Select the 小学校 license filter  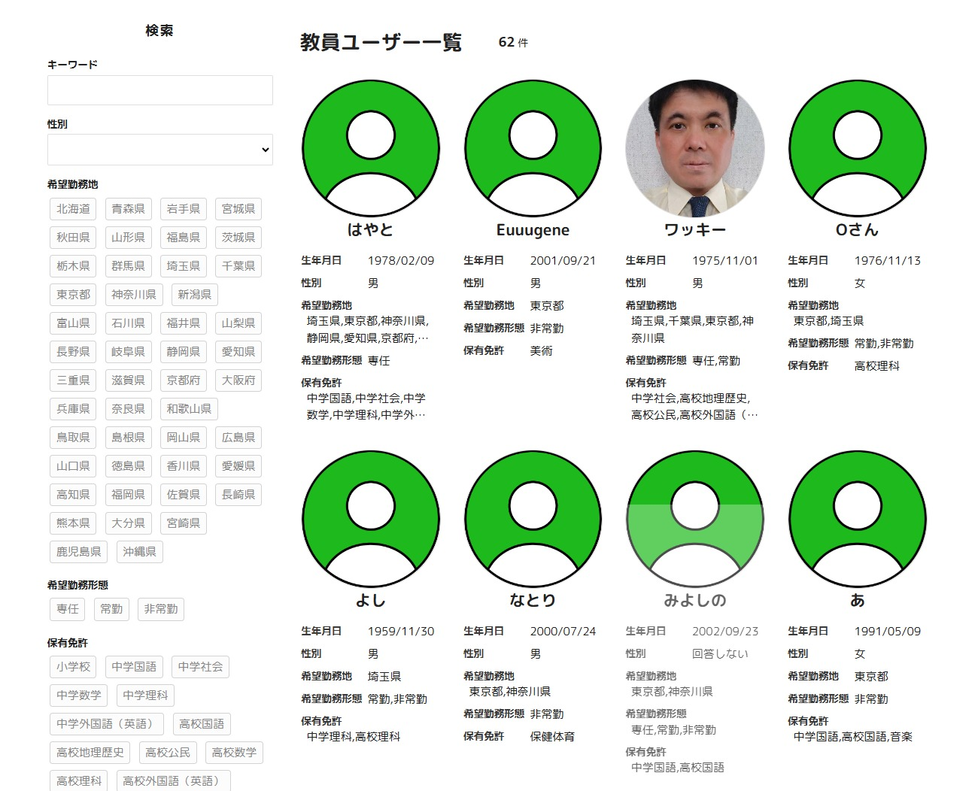tap(73, 667)
